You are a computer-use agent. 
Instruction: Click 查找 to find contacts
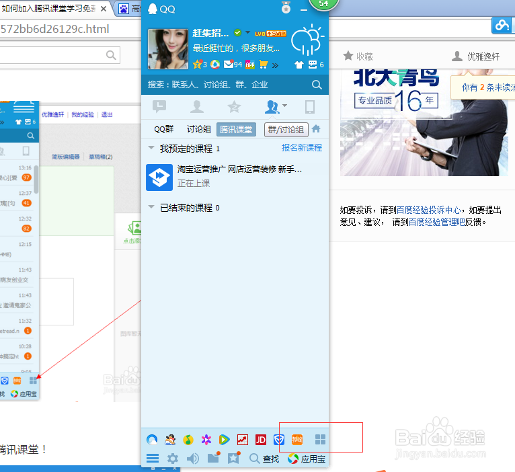pos(264,459)
